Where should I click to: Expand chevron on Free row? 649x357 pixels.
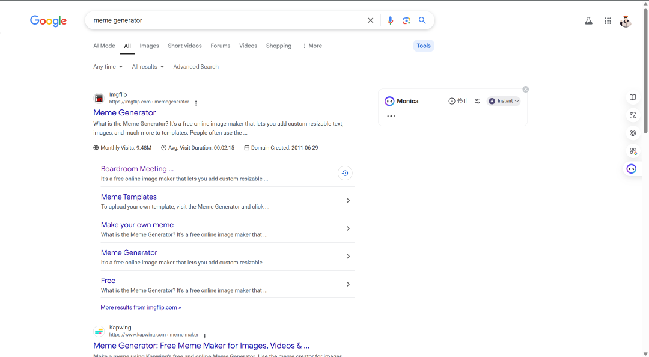[348, 284]
